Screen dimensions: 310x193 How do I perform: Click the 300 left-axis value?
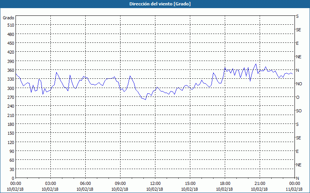pyautogui.click(x=11, y=88)
